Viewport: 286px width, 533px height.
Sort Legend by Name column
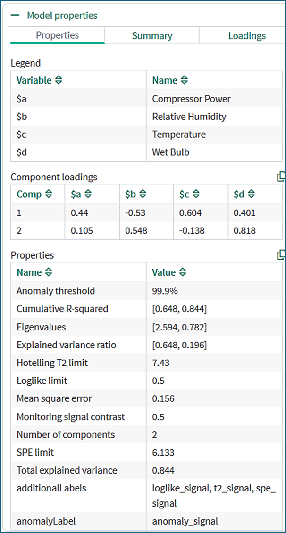coord(184,81)
